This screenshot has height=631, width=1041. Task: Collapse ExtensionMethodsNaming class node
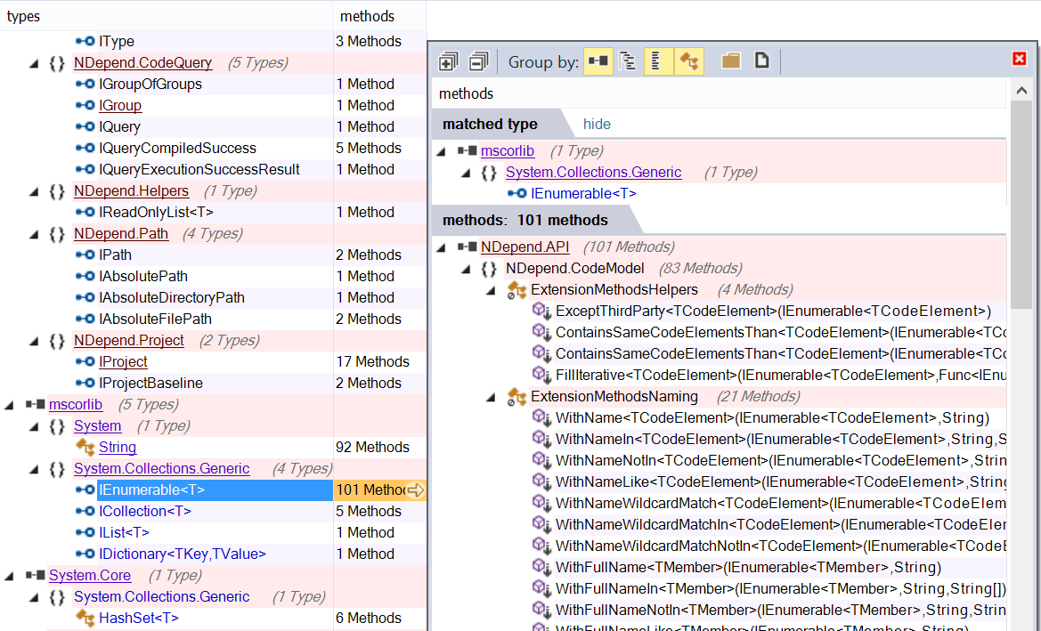coord(491,397)
